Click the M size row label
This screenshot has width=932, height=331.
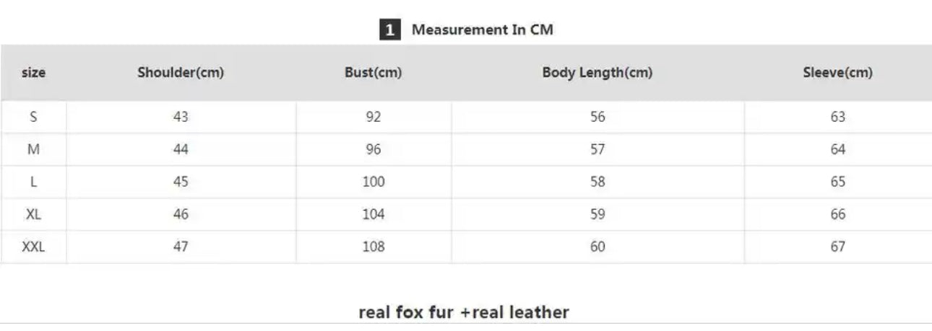point(33,150)
